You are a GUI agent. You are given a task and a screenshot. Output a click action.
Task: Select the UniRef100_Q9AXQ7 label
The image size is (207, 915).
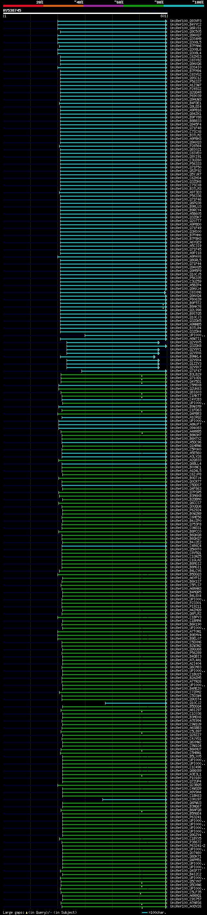click(185, 35)
